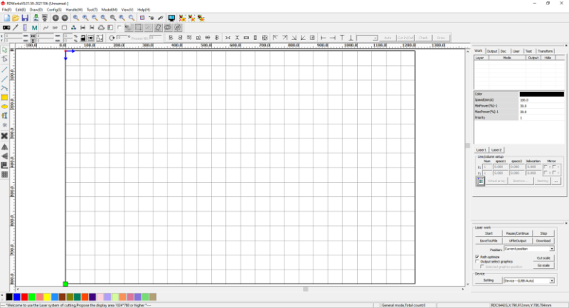
Task: Expand the Device selection dropdown
Action: [x=552, y=281]
